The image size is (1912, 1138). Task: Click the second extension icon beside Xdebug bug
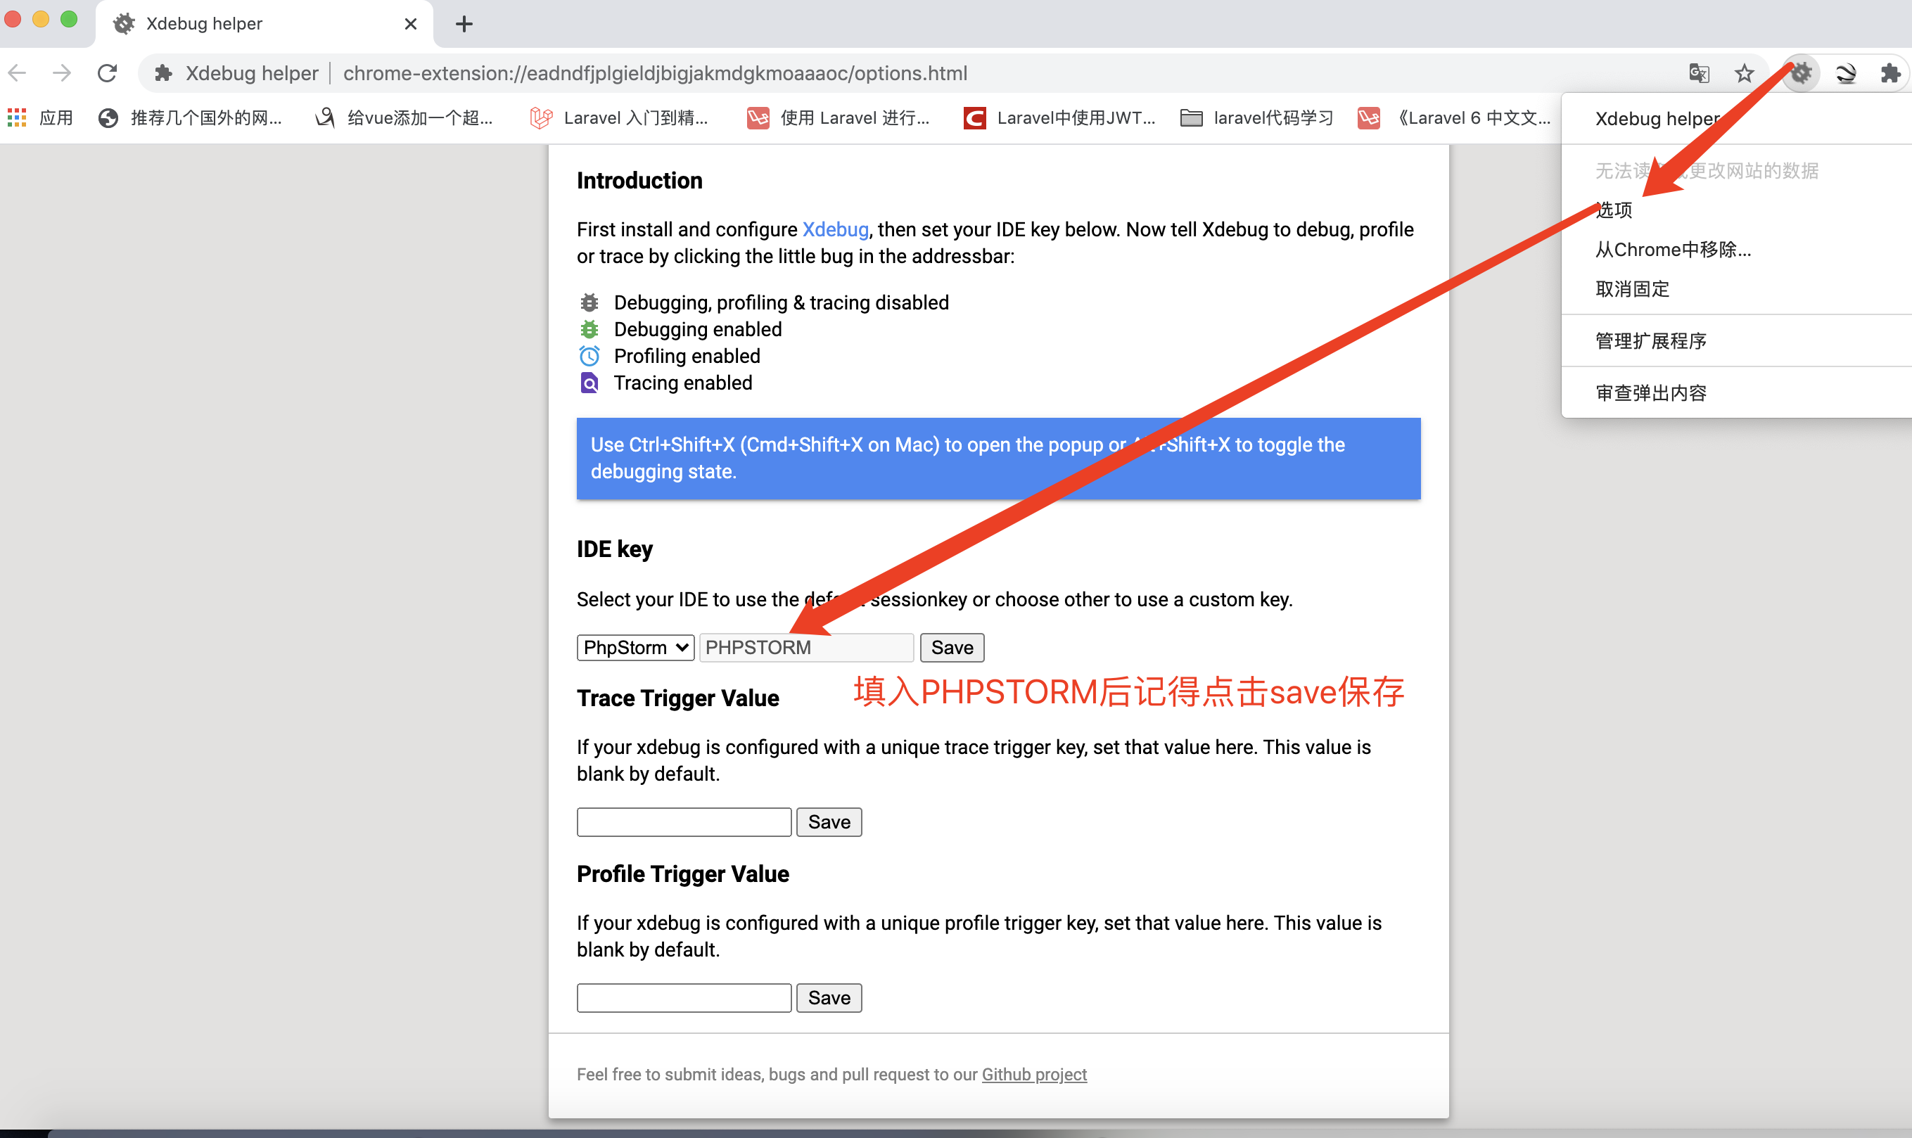click(x=1845, y=73)
